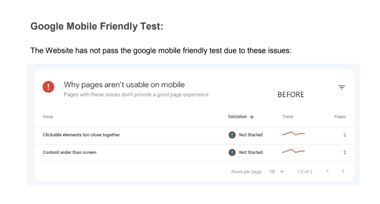Open trend sparkline for Clickable elements issue
This screenshot has width=380, height=204.
[x=293, y=134]
